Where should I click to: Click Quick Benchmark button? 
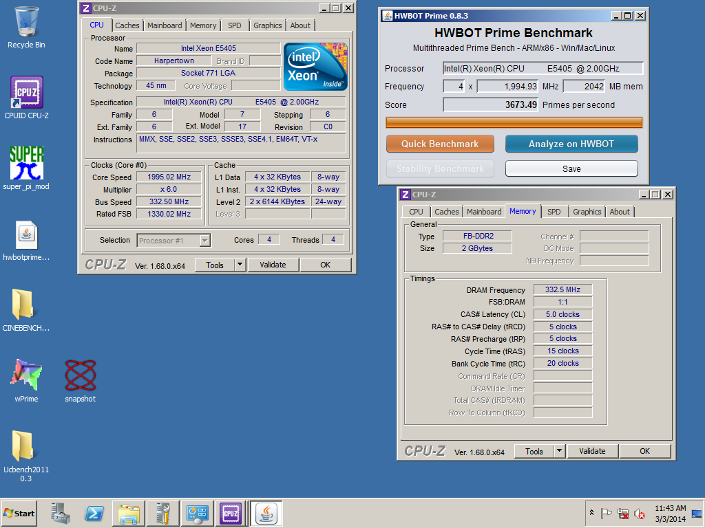click(x=440, y=144)
